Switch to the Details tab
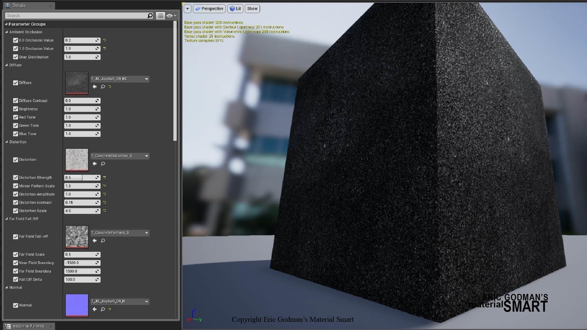The image size is (587, 330). click(x=28, y=5)
